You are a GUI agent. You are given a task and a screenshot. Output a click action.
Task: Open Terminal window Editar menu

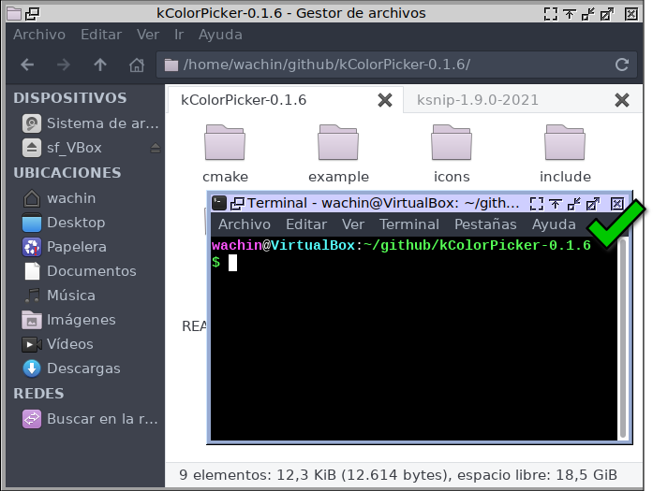tap(306, 224)
